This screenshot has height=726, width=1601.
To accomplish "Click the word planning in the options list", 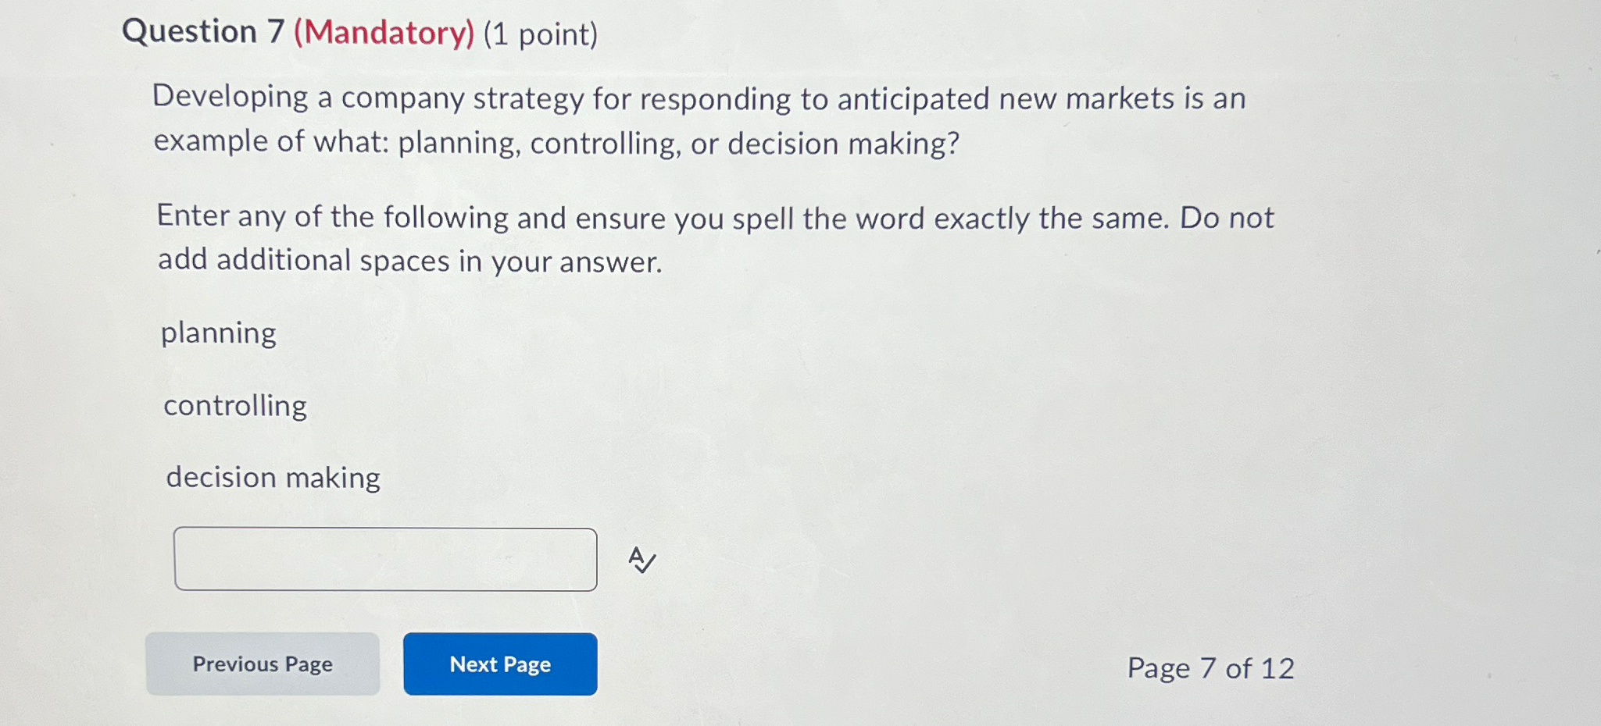I will click(218, 333).
